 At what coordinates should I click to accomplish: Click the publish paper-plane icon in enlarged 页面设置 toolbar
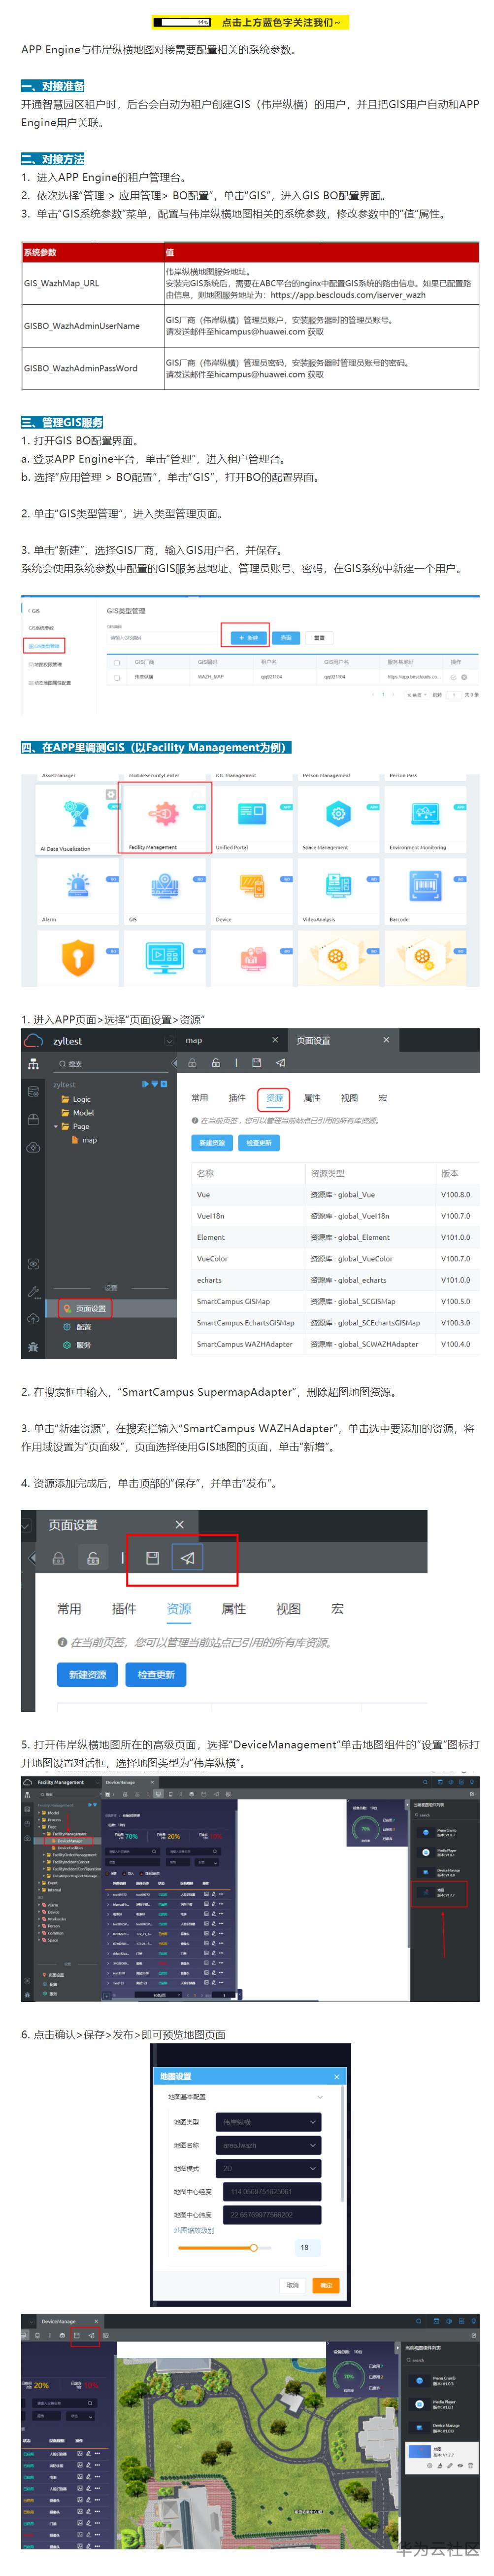[x=188, y=1558]
